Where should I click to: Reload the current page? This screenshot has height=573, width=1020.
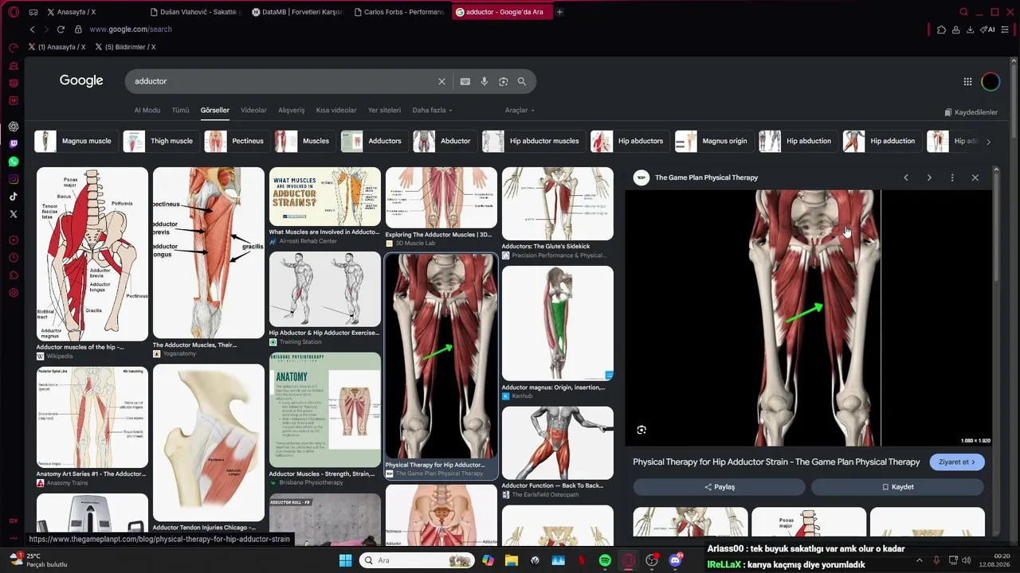tap(61, 29)
